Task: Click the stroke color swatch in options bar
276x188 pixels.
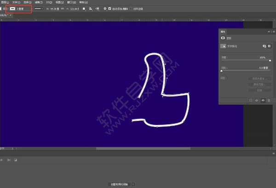Action: point(13,8)
